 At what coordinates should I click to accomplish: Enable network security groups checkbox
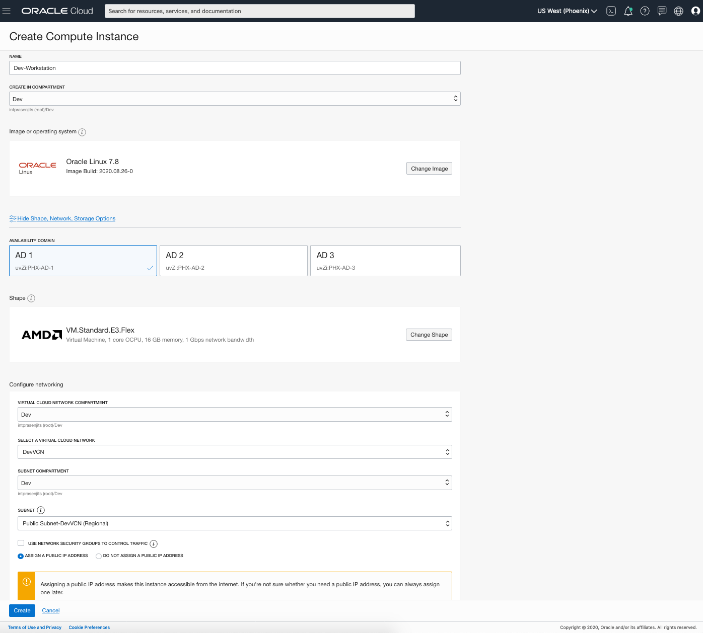[x=21, y=543]
